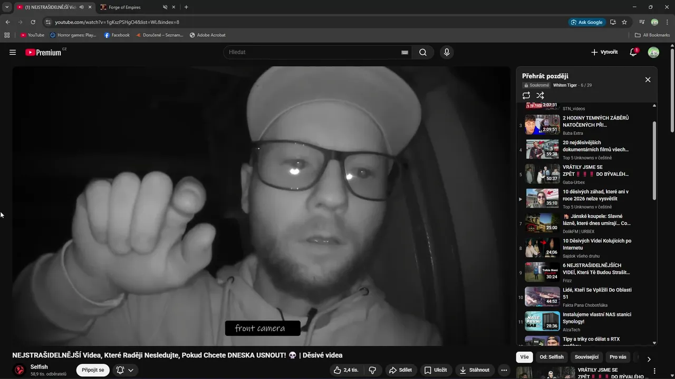Open Adobe Acrobat bookmark
Viewport: 675px width, 379px height.
(x=207, y=35)
